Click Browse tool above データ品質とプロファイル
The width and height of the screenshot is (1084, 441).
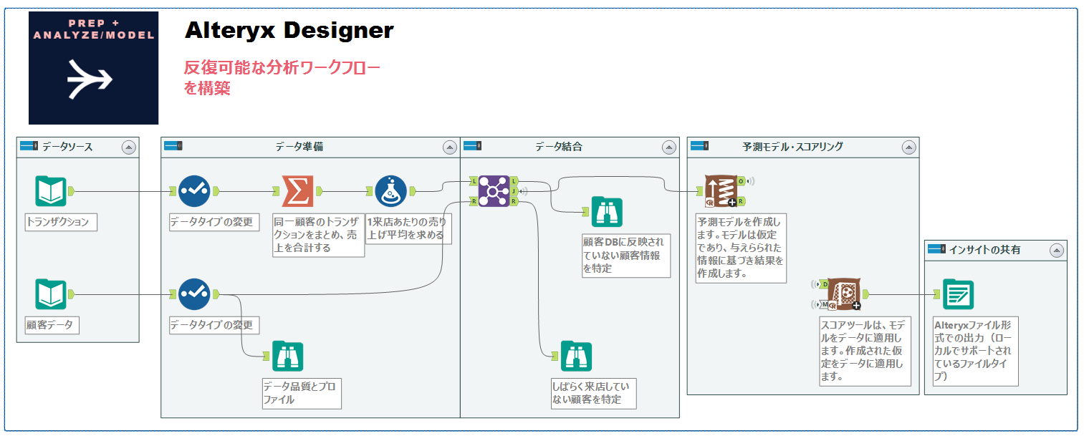point(288,356)
